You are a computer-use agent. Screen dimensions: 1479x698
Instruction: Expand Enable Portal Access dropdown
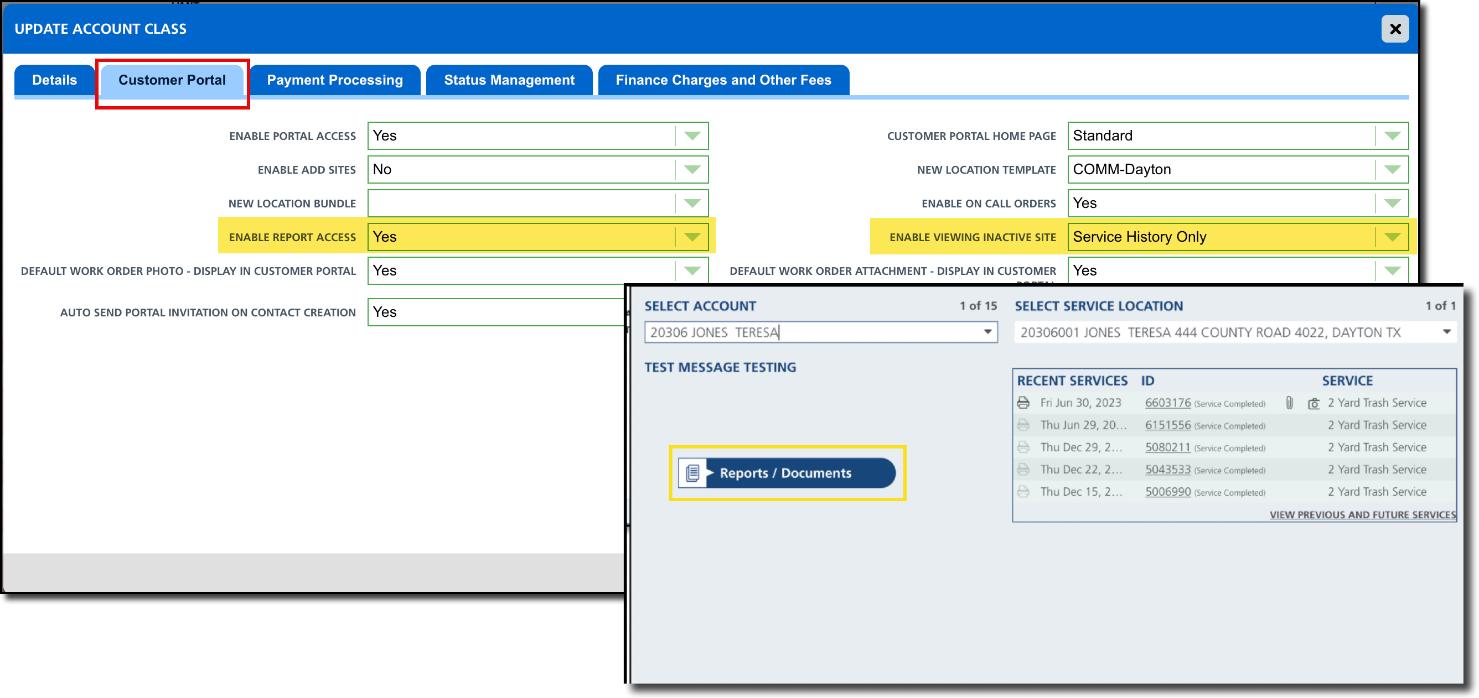coord(692,136)
